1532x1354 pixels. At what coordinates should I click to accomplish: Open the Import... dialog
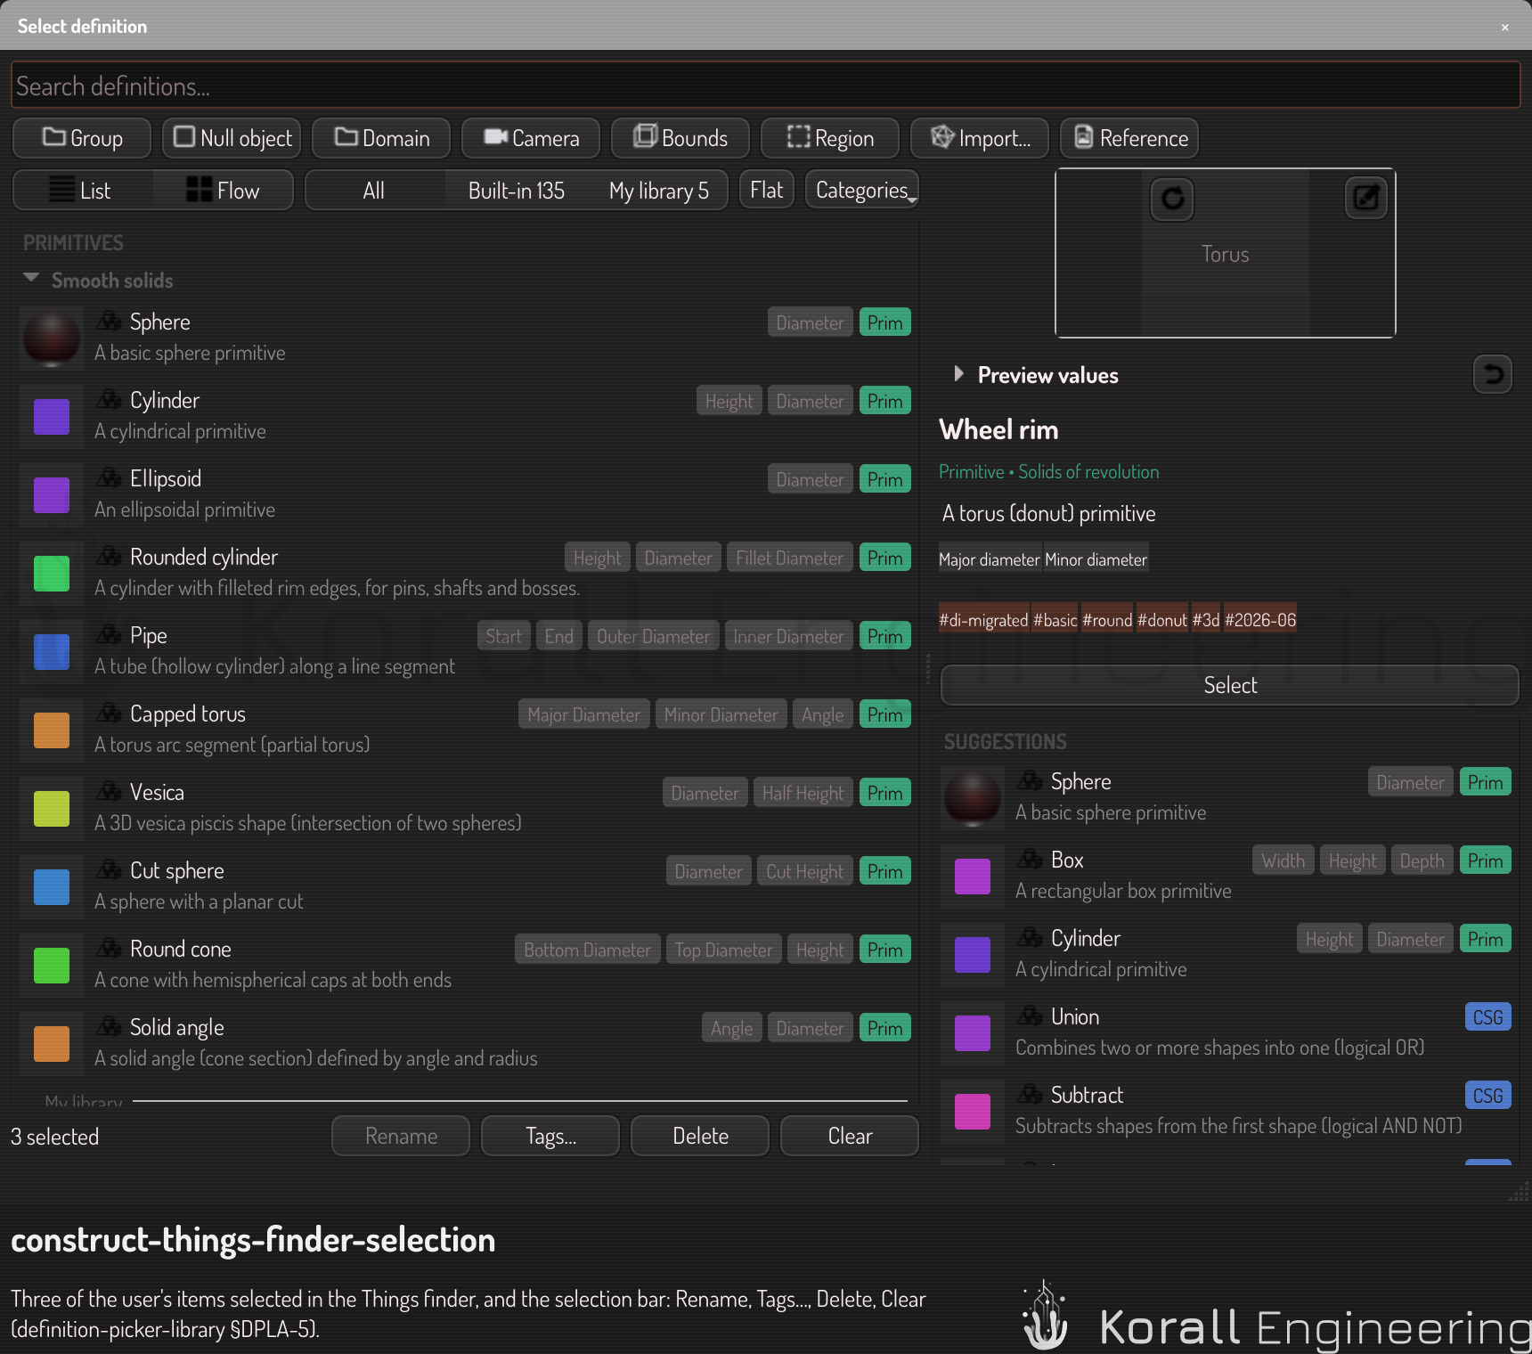[980, 138]
